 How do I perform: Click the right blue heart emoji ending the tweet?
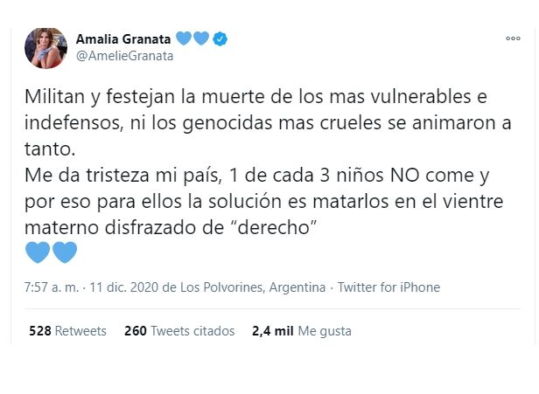point(65,253)
